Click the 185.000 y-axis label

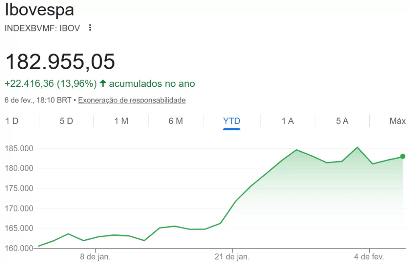pyautogui.click(x=19, y=149)
